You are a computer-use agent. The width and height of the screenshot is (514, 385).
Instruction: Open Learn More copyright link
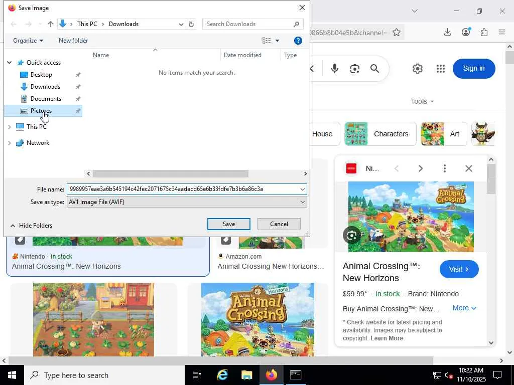click(387, 338)
